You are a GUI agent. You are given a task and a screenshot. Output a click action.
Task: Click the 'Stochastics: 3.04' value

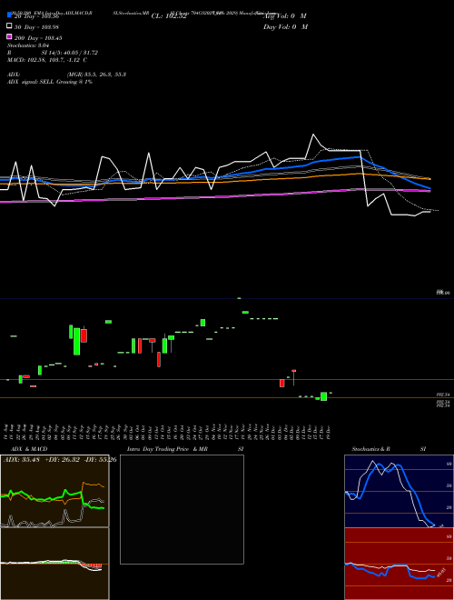28,45
